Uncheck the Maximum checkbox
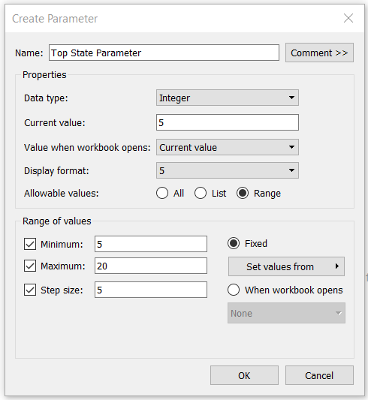 pyautogui.click(x=30, y=266)
